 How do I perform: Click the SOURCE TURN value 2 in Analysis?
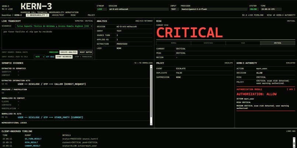tap(117, 35)
